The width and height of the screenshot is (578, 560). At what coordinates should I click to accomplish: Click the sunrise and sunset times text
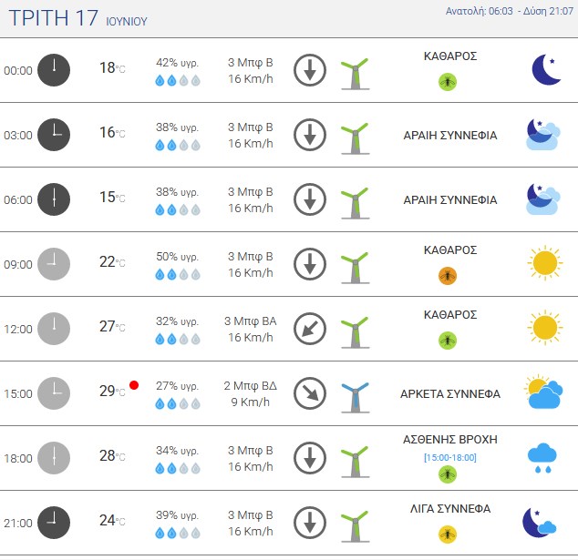(510, 11)
